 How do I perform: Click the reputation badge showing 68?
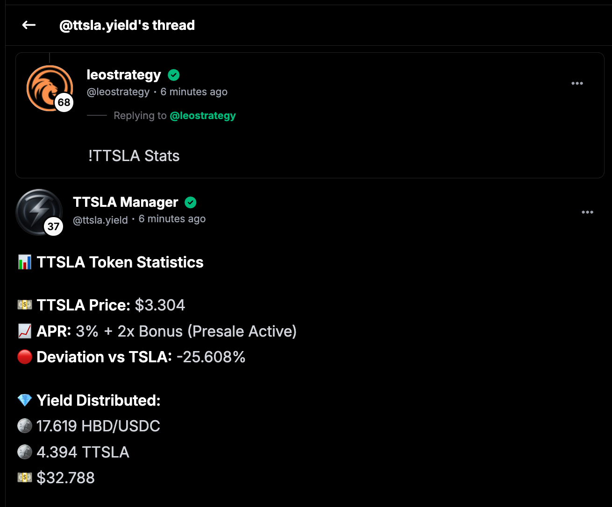point(64,103)
